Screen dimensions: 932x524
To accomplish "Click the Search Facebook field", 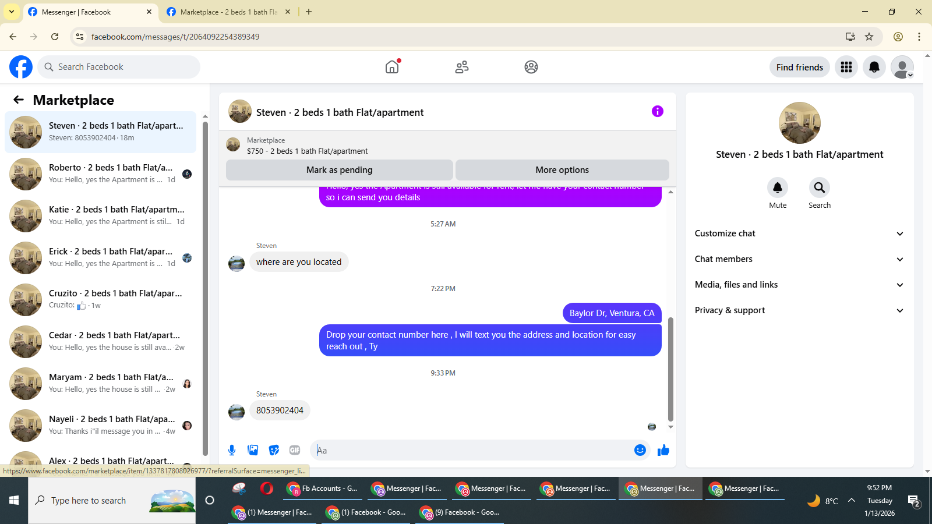I will point(119,67).
